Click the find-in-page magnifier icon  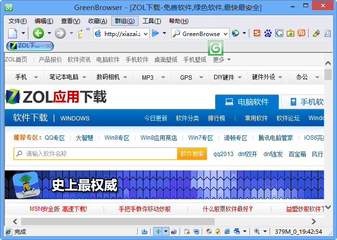pyautogui.click(x=327, y=33)
